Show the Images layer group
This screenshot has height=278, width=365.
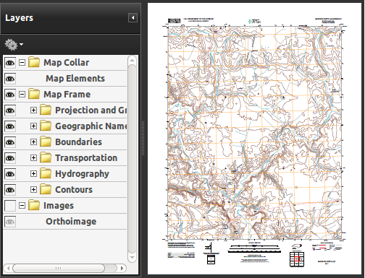pyautogui.click(x=10, y=206)
